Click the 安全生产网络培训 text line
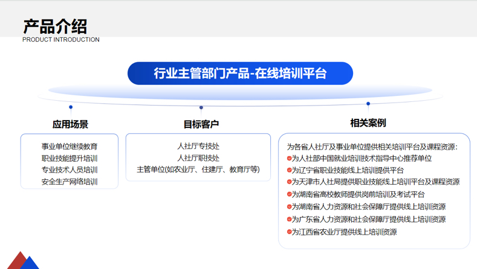Viewport: 477px width, 269px height. click(x=70, y=182)
